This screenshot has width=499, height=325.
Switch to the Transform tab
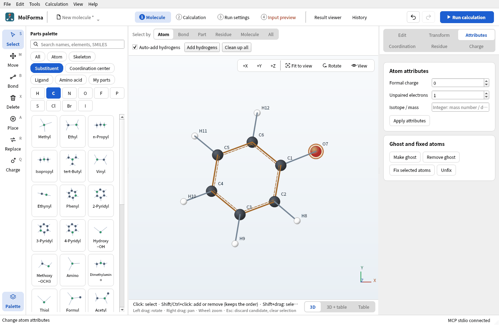[439, 35]
